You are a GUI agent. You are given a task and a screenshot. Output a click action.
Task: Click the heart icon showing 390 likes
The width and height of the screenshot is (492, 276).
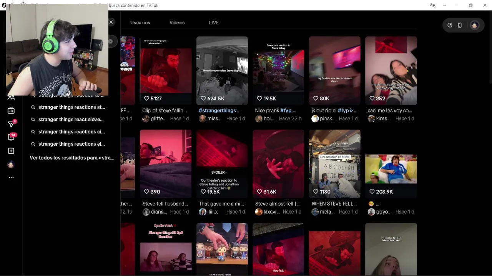[x=146, y=192]
